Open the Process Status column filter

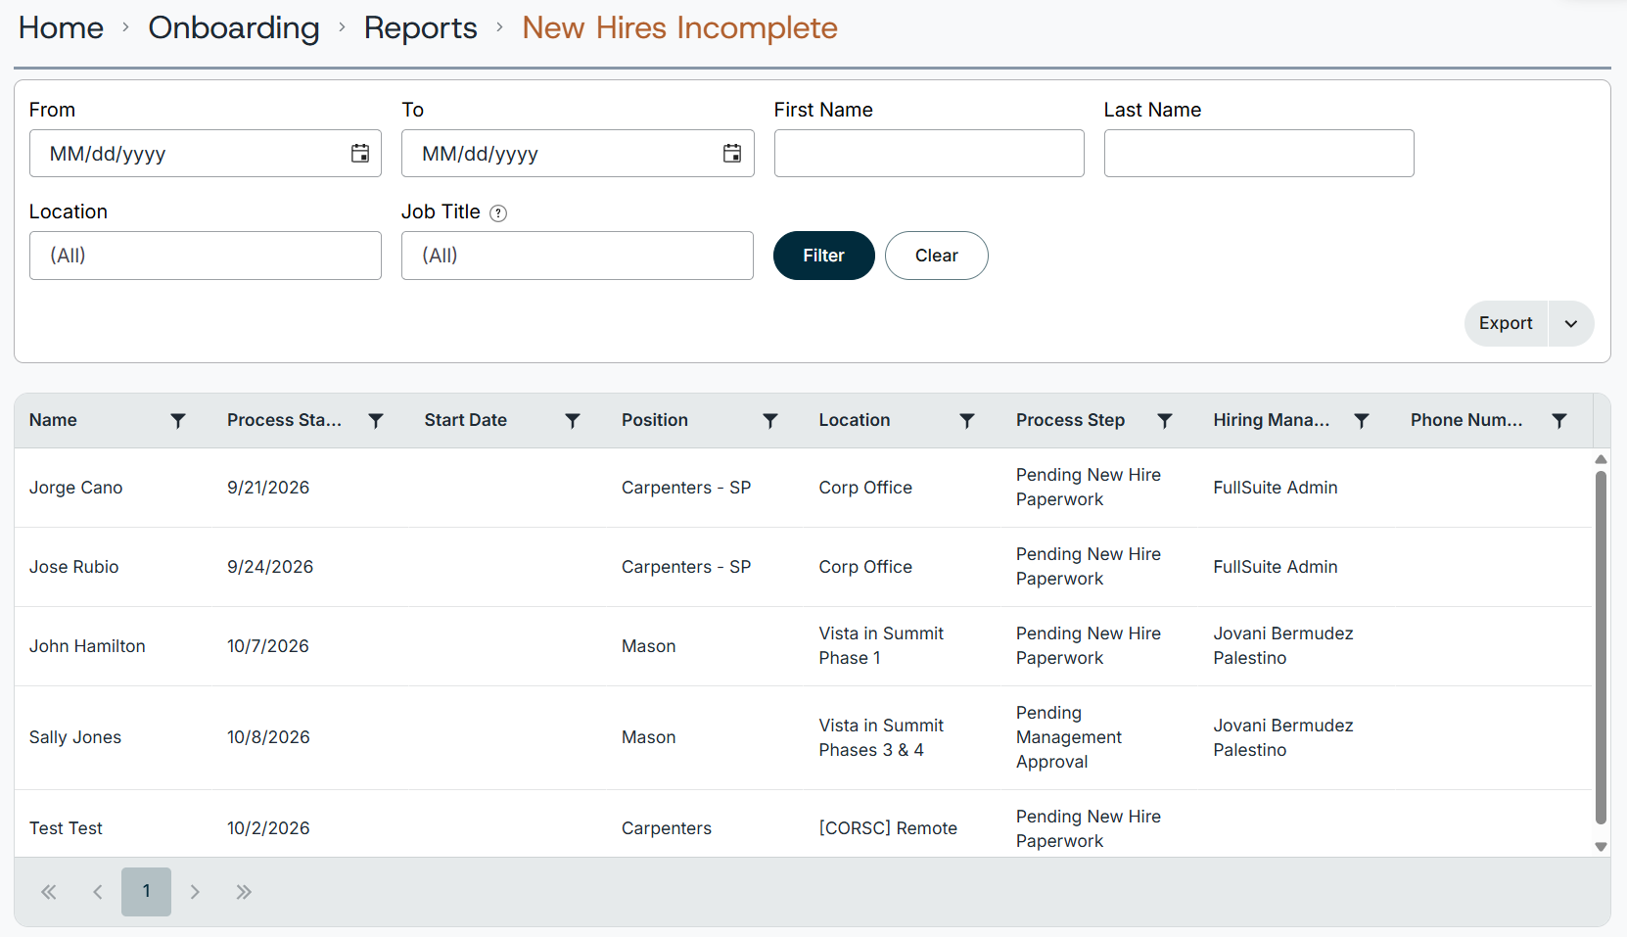376,420
